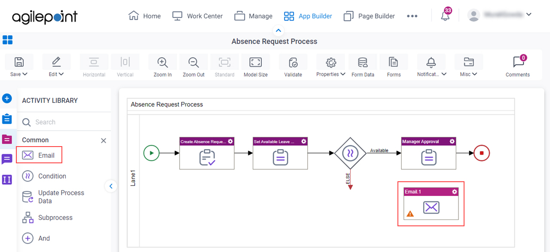Open the three dots more menu
The height and width of the screenshot is (252, 550).
point(412,16)
